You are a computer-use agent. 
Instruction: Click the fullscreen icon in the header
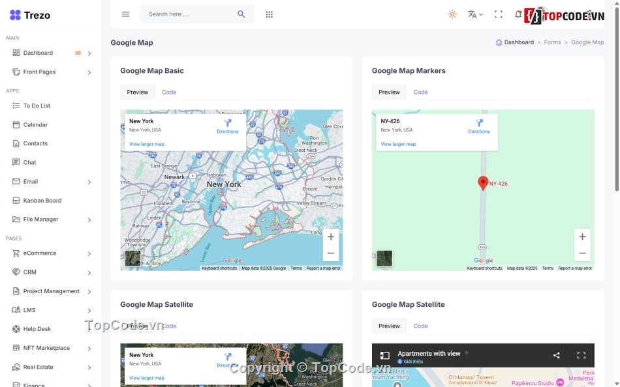[498, 14]
